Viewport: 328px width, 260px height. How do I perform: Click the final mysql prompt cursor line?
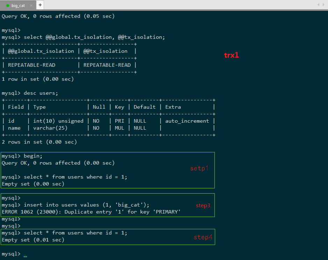(x=14, y=254)
